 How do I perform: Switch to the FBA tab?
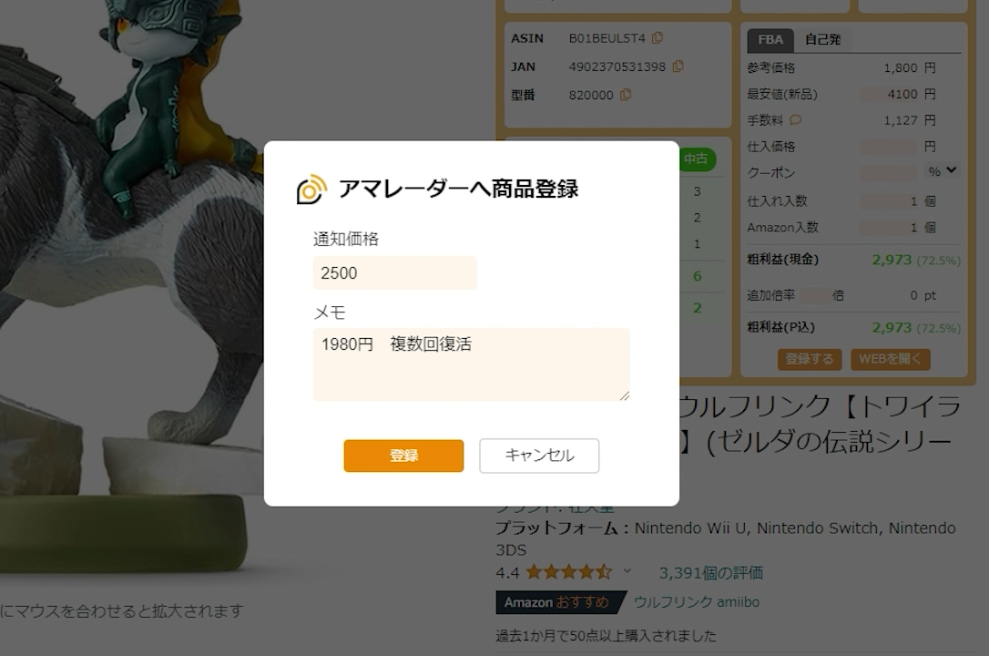click(x=770, y=40)
